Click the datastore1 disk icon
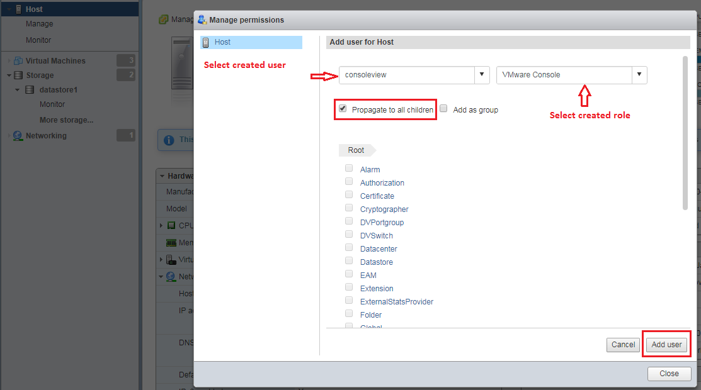 (30, 90)
